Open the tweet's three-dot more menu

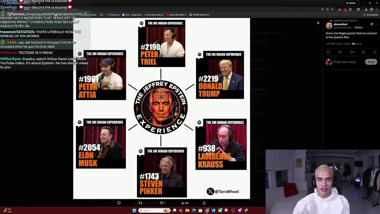376,24
